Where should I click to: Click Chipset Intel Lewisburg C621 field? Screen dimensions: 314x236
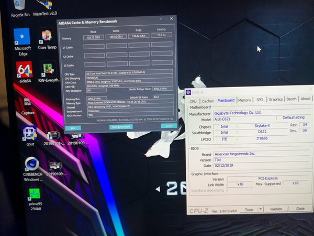[130, 106]
